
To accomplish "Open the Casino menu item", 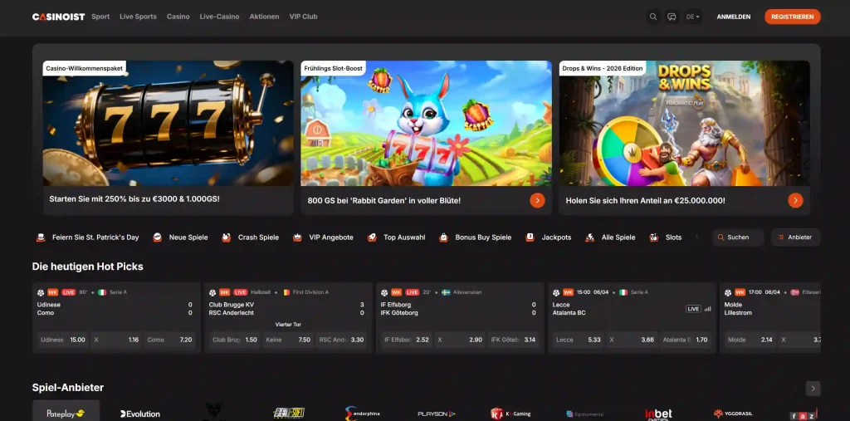I will click(178, 17).
